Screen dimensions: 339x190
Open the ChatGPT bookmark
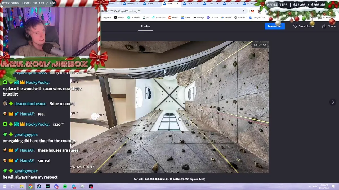[x=240, y=18]
